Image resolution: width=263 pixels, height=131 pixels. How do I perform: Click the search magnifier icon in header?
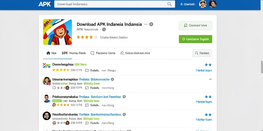(x=170, y=4)
